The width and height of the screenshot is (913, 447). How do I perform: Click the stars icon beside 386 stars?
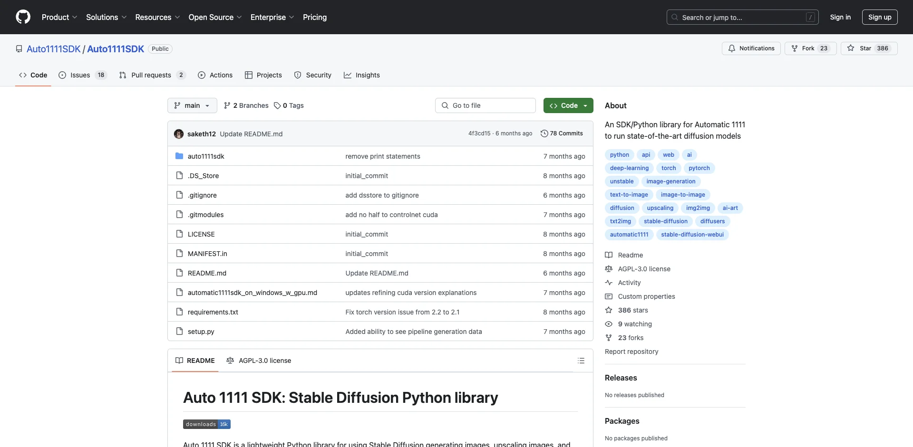(609, 310)
